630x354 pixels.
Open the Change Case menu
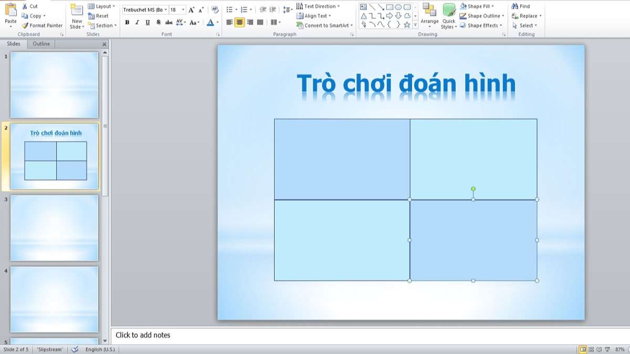coord(194,23)
